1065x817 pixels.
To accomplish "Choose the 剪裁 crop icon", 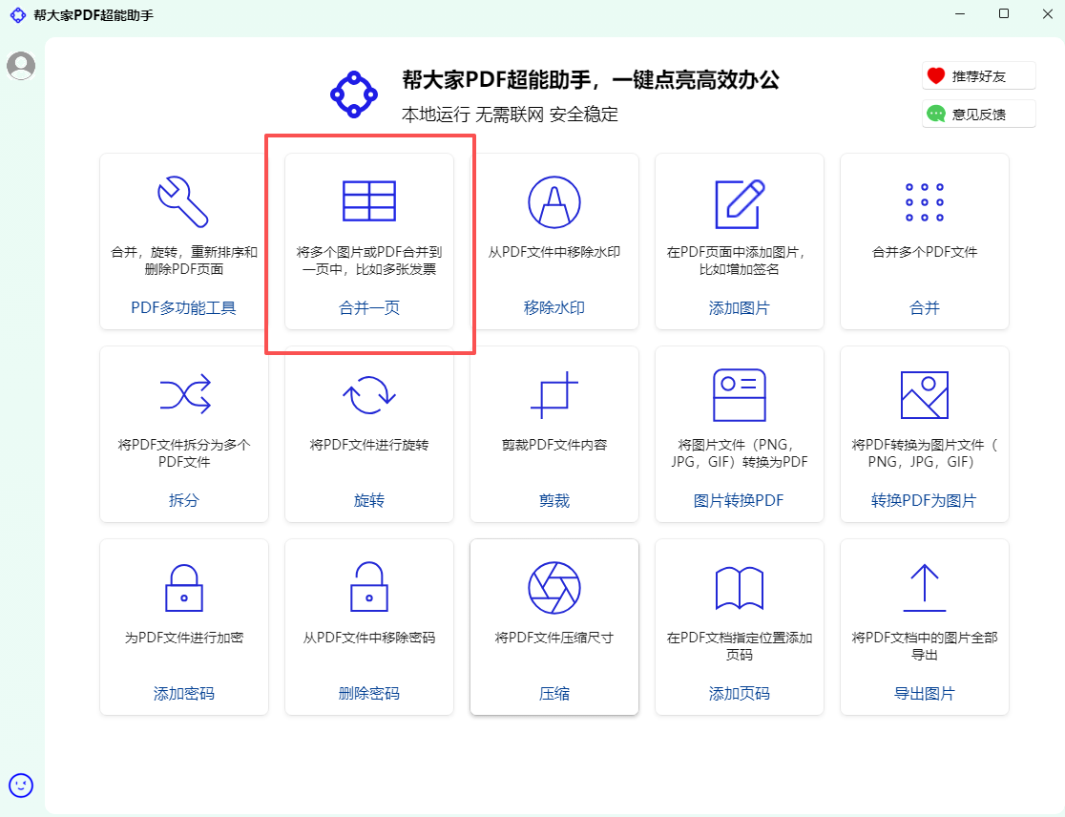I will tap(553, 394).
